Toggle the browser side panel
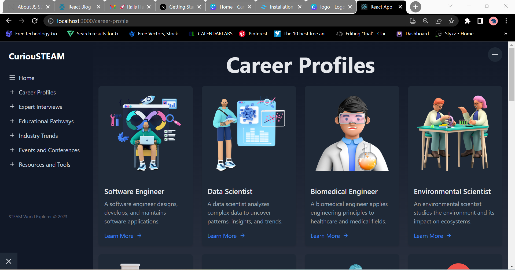 [480, 21]
